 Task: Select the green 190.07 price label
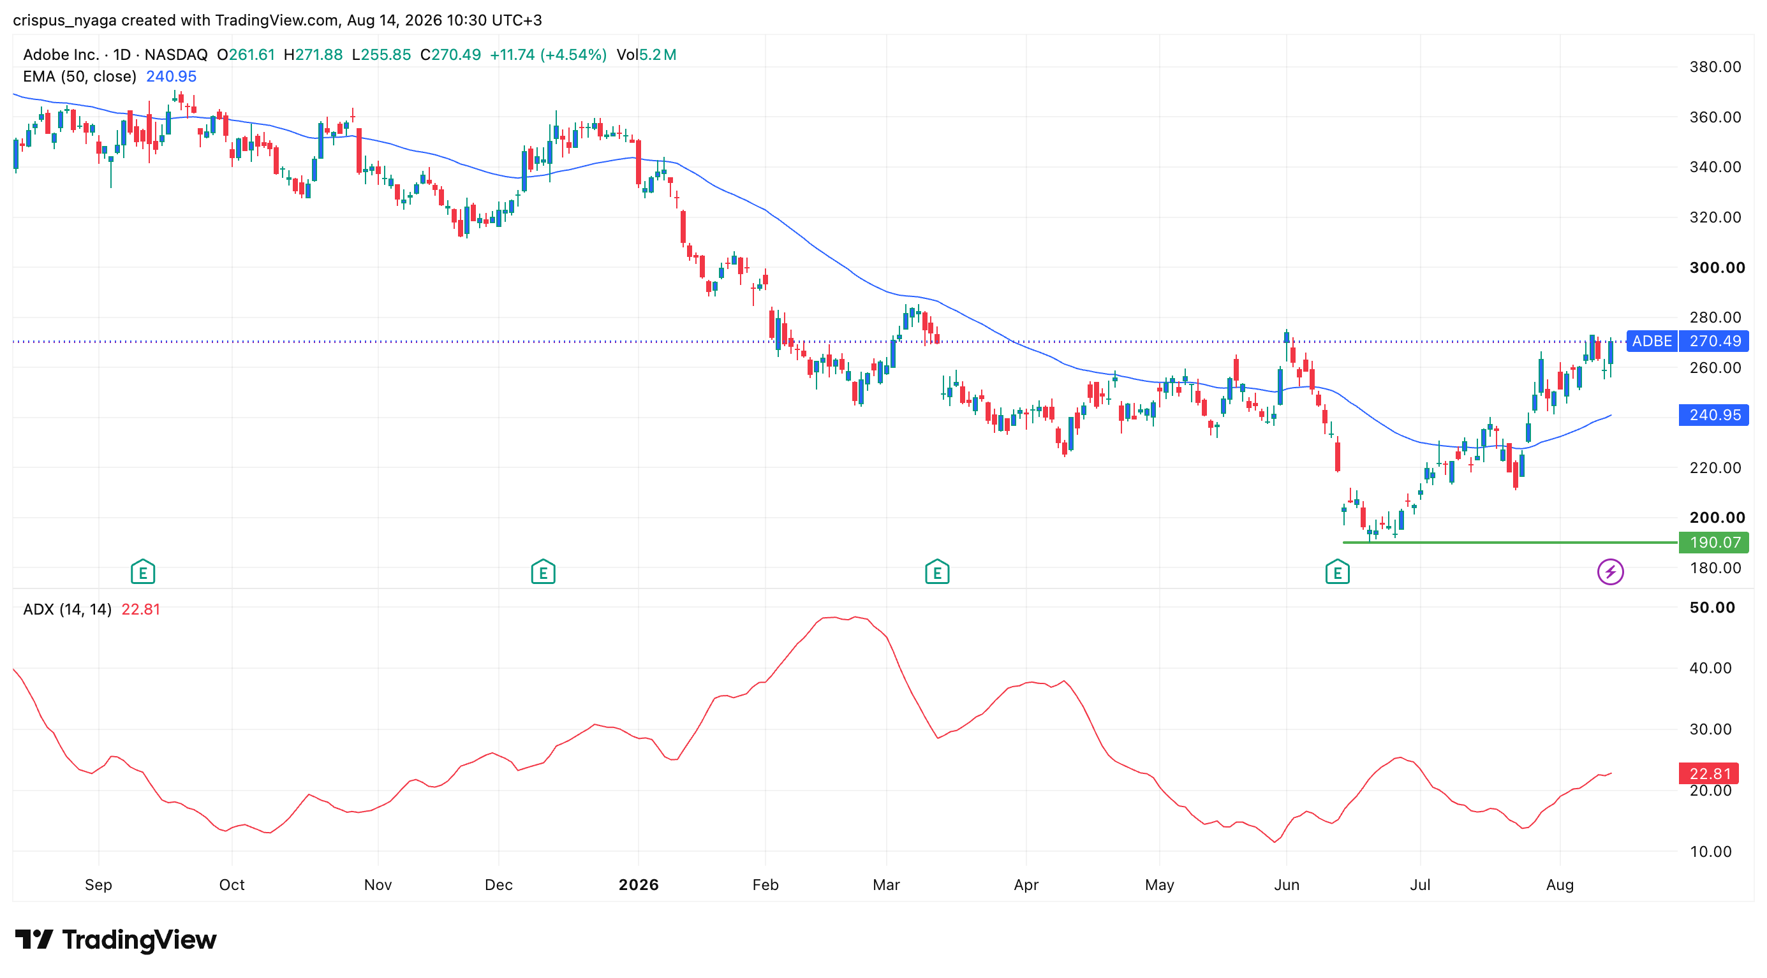[1713, 542]
